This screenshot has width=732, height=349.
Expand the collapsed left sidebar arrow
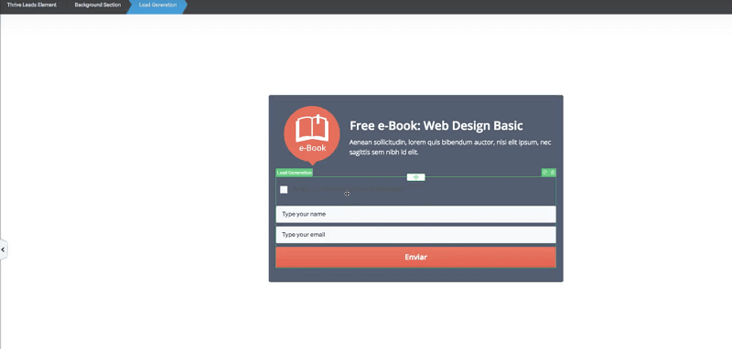4,249
